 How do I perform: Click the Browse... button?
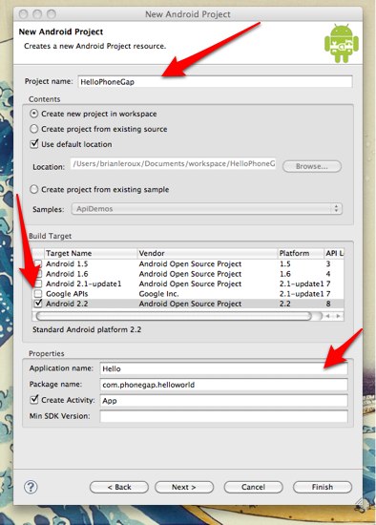312,166
